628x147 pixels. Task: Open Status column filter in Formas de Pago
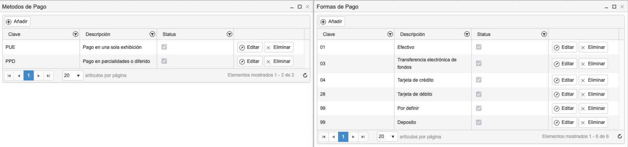click(544, 34)
